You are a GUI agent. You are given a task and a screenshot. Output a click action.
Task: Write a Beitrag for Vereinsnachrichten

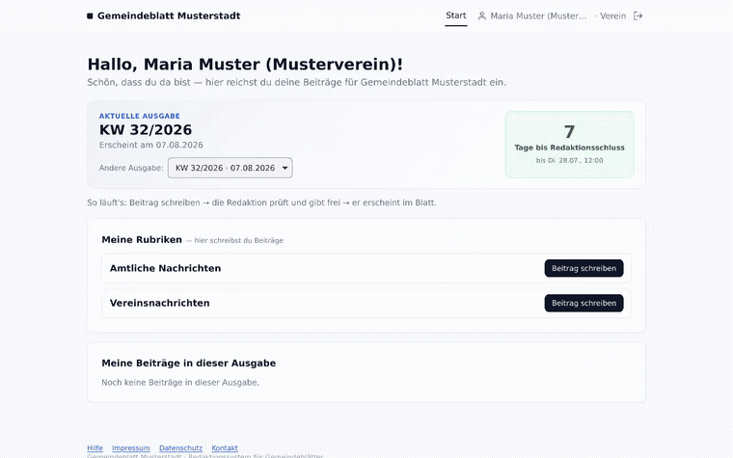(584, 304)
